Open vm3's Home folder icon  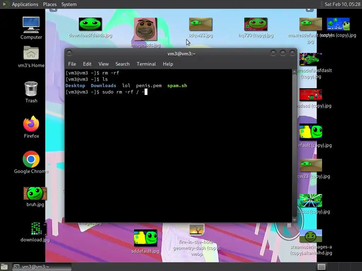pos(31,57)
